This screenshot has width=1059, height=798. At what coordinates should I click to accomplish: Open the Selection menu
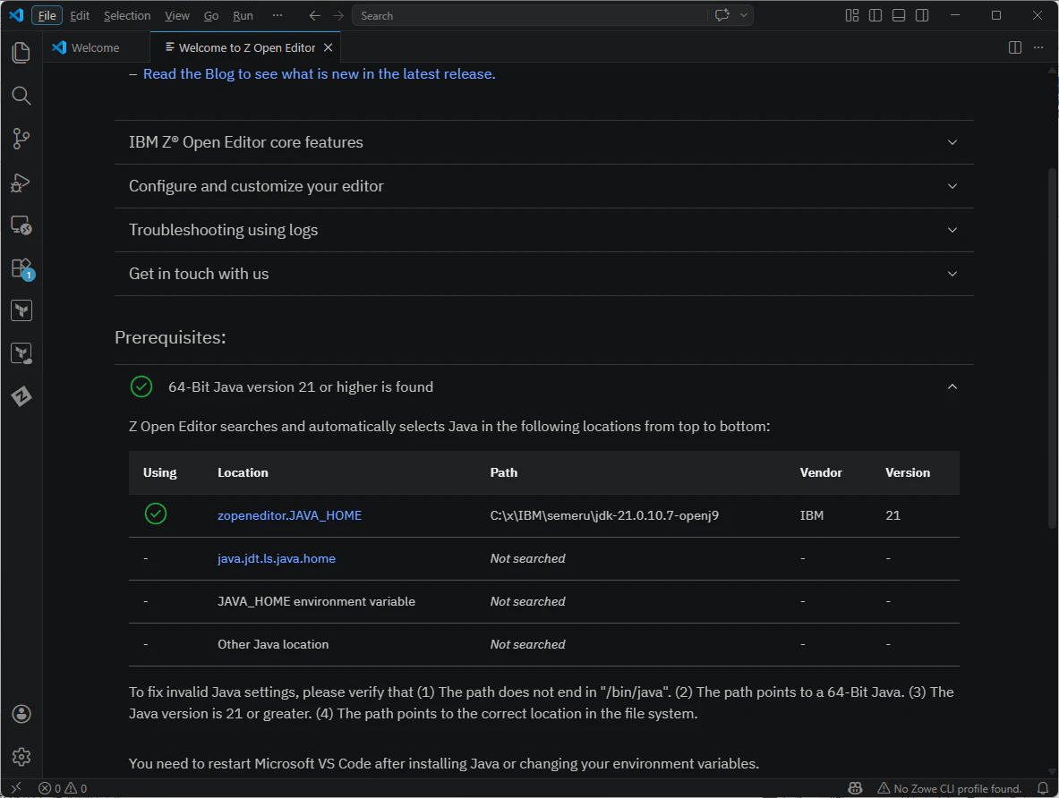127,15
